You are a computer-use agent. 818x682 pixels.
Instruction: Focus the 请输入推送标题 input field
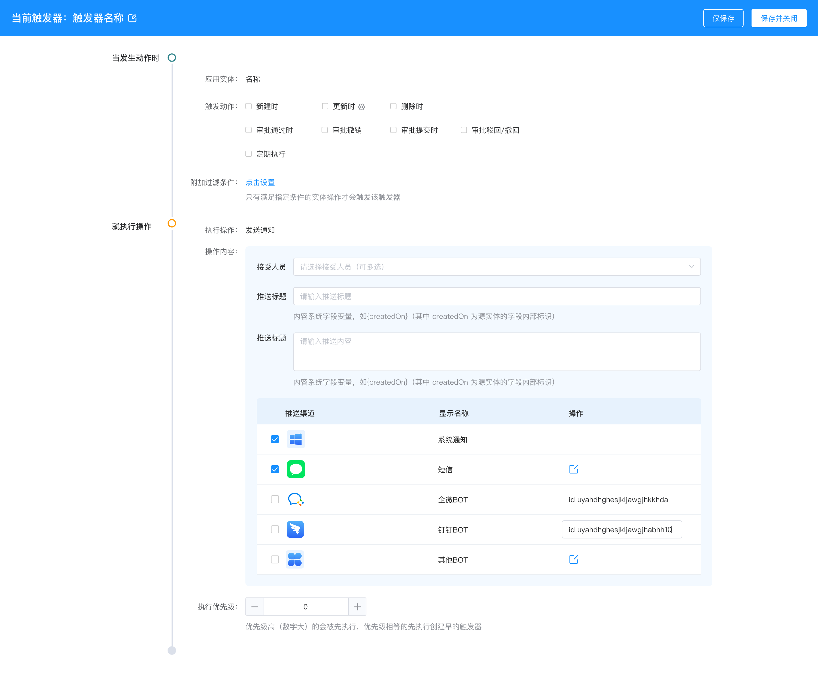point(497,296)
